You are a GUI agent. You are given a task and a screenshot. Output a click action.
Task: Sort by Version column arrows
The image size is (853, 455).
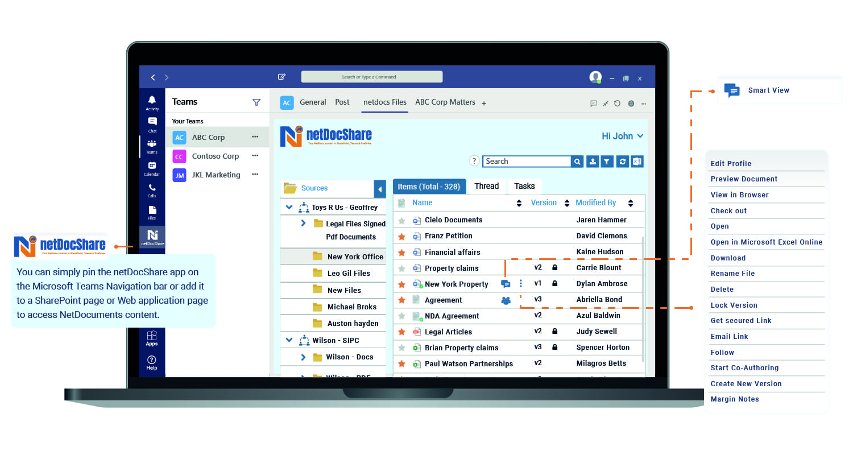566,203
